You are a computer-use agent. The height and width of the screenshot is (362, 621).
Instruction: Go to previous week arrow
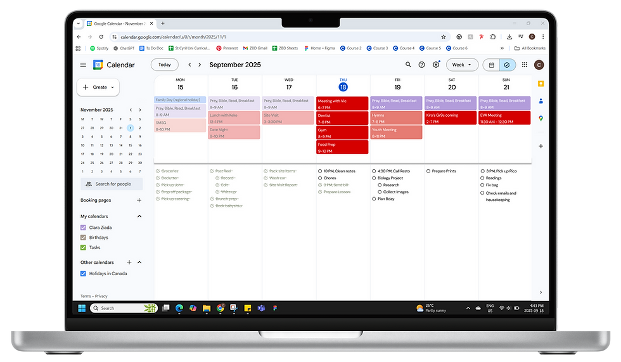[x=189, y=65]
